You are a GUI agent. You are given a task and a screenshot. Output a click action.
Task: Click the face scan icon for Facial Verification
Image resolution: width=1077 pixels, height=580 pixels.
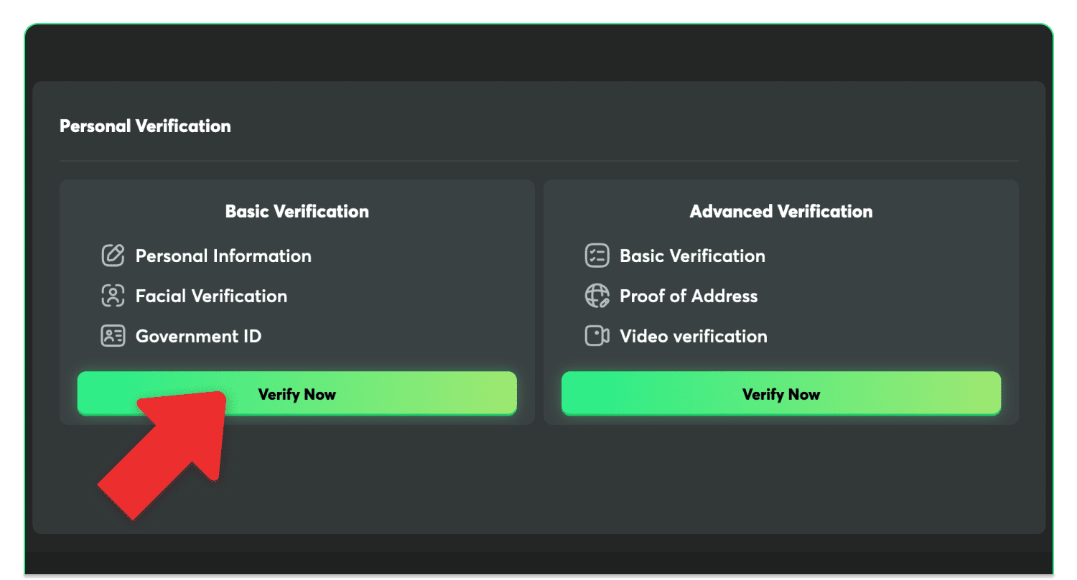pyautogui.click(x=113, y=296)
